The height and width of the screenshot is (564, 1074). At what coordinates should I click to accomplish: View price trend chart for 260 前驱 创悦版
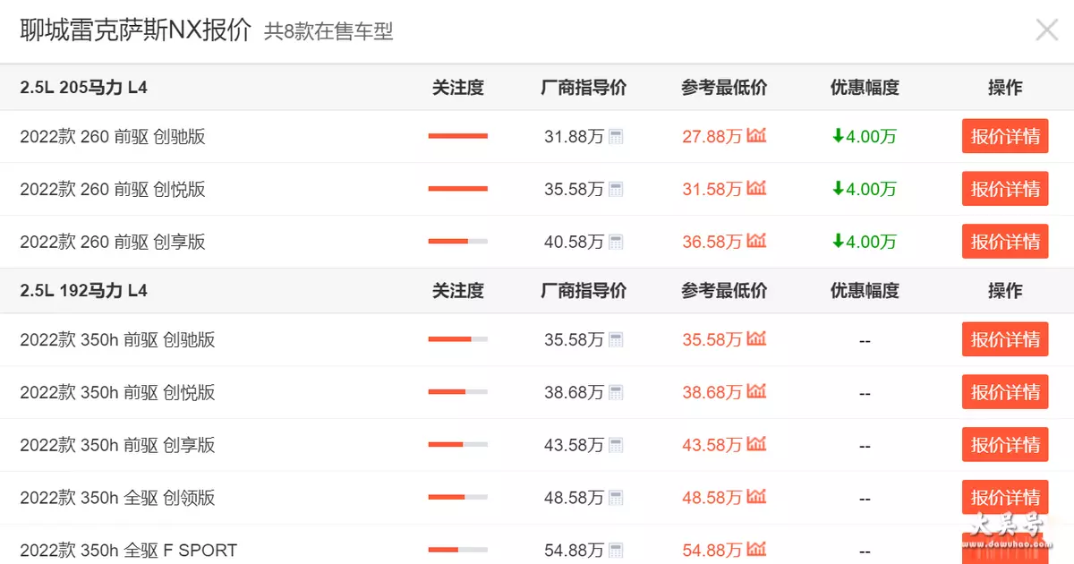757,189
